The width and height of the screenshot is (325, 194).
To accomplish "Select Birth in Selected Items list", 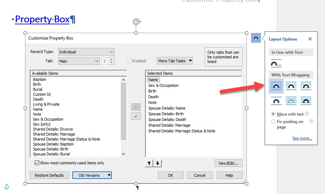I will tap(152, 91).
